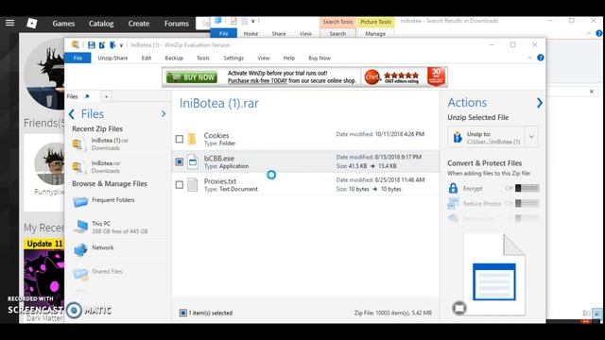
Task: Open Create in the Roblox navbar
Action: point(139,24)
